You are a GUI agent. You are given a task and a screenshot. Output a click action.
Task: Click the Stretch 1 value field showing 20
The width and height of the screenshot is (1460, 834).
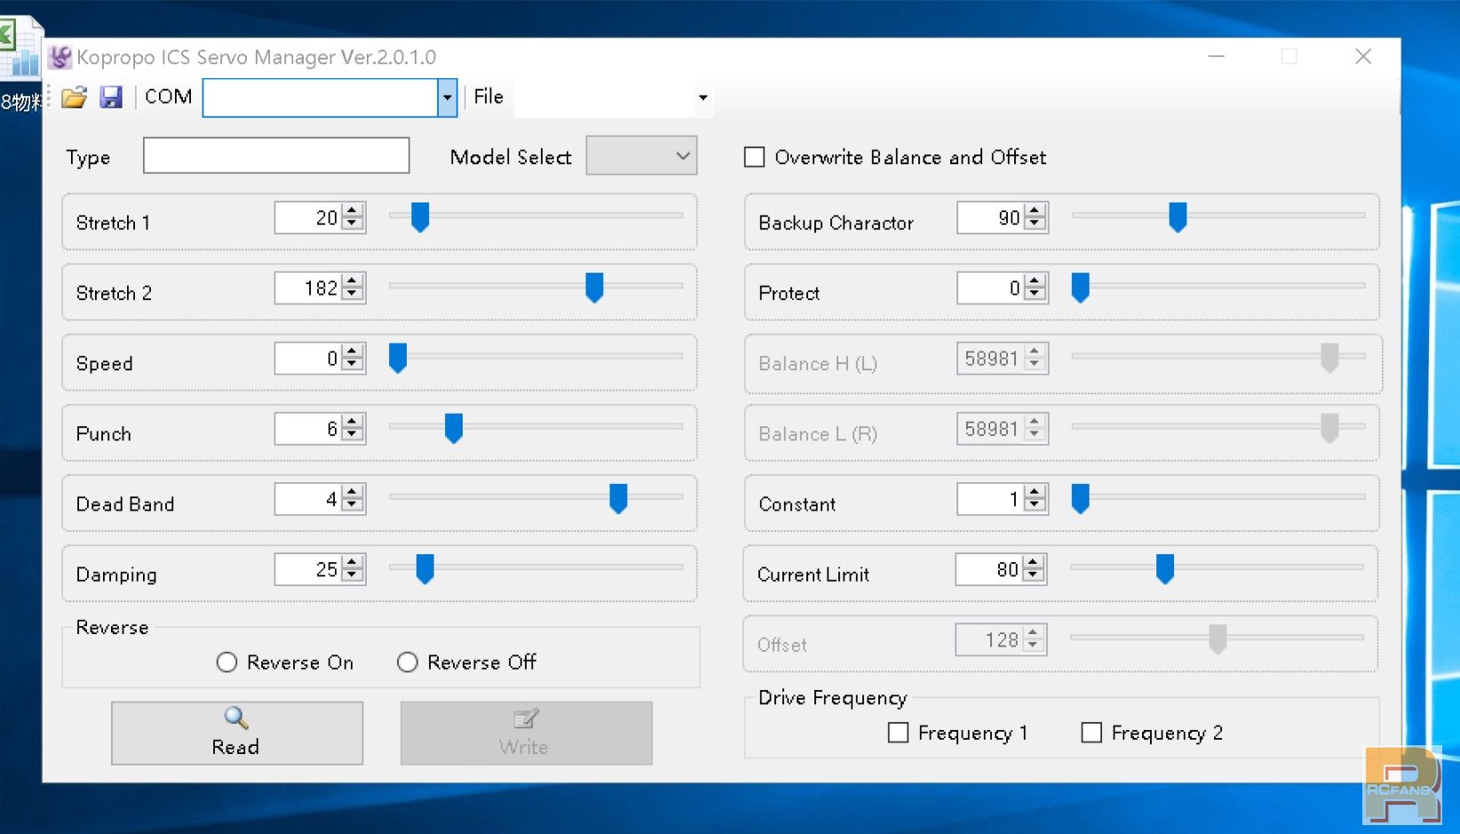pos(309,218)
